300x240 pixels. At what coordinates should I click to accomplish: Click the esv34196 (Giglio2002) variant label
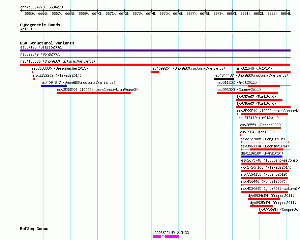click(41, 47)
